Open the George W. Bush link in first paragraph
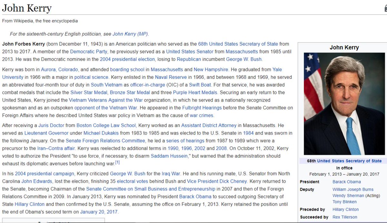The image size is (387, 223). tap(244, 59)
